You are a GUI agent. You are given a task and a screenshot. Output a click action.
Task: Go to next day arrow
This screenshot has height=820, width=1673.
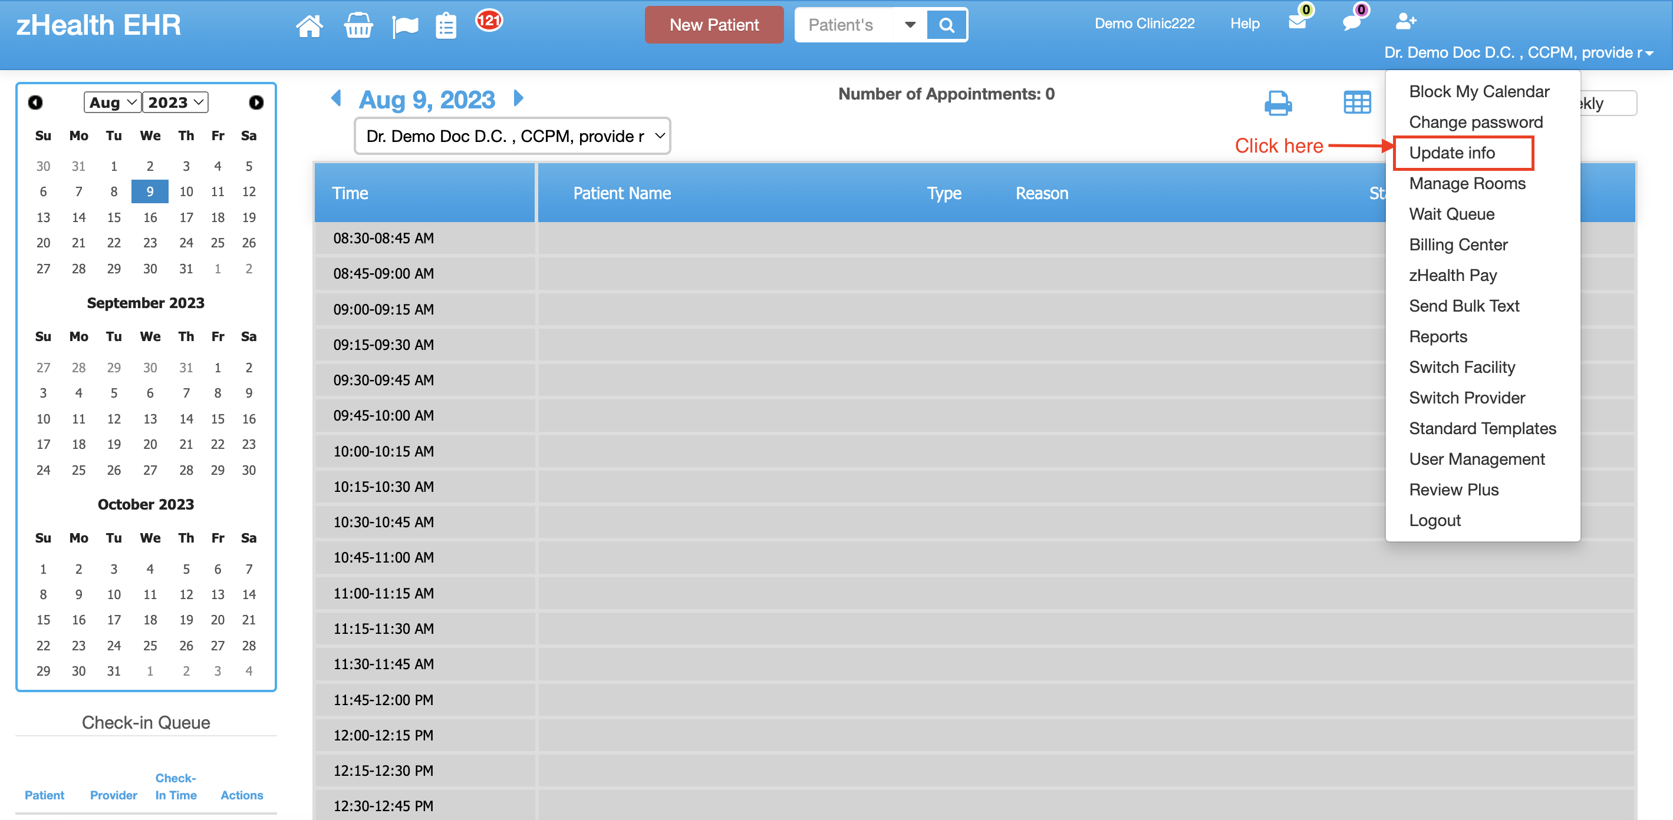click(518, 99)
